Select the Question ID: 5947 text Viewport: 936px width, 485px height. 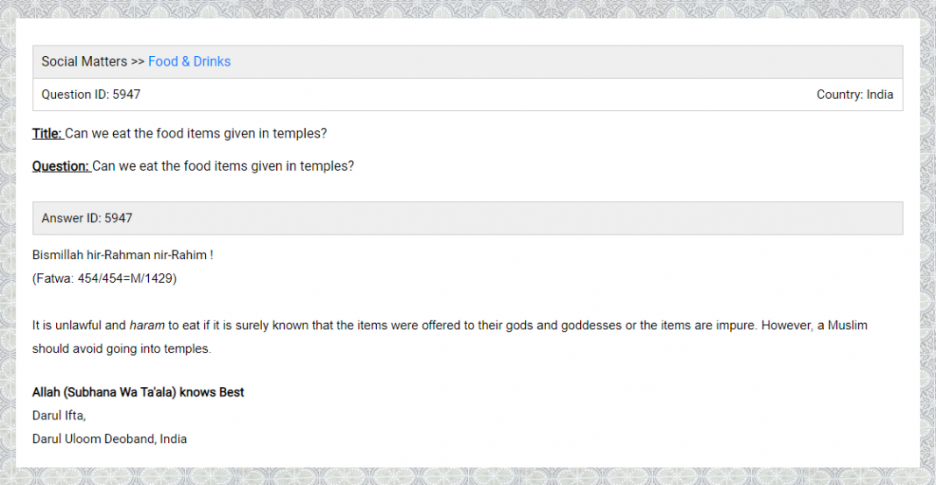coord(91,95)
